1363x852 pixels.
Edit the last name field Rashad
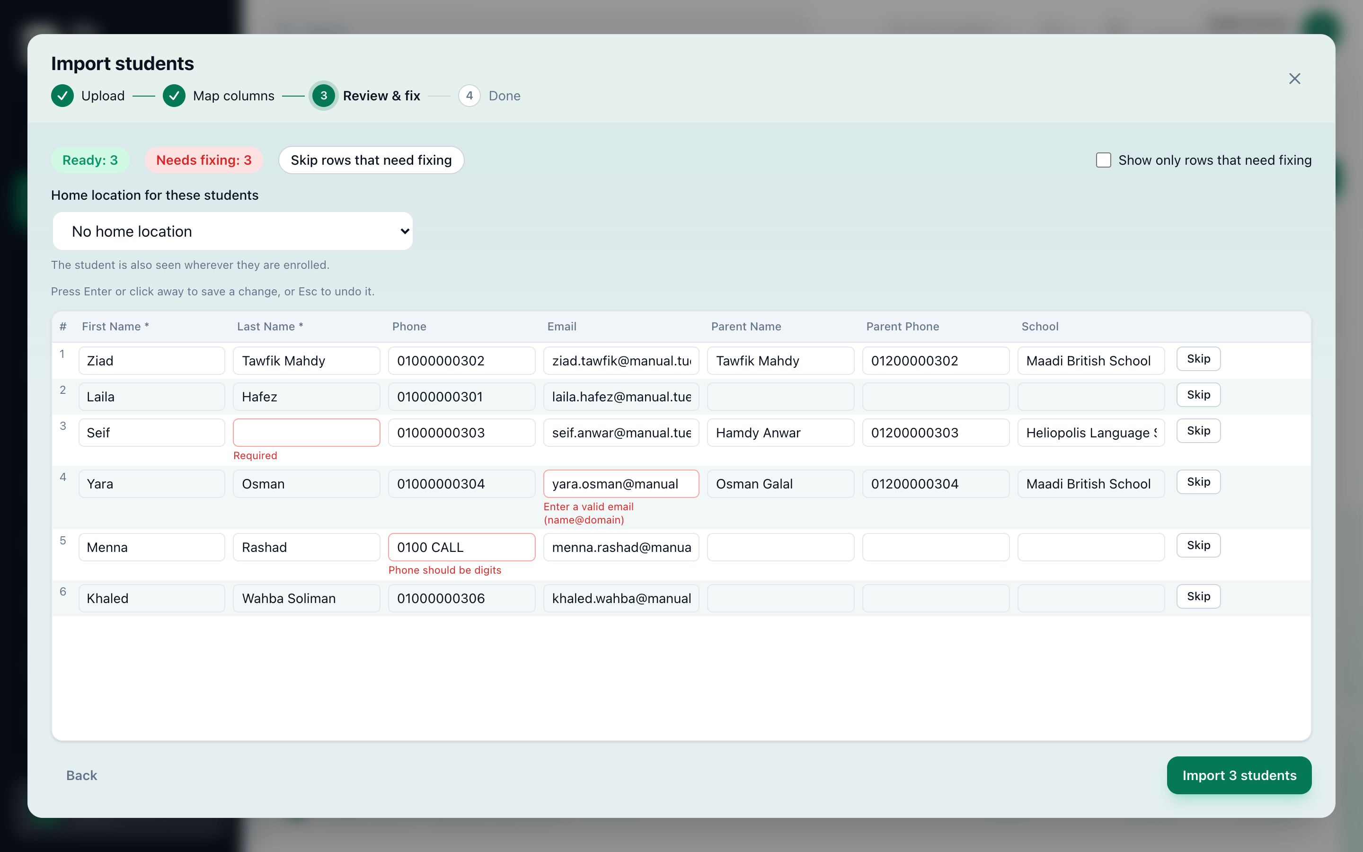(x=306, y=547)
